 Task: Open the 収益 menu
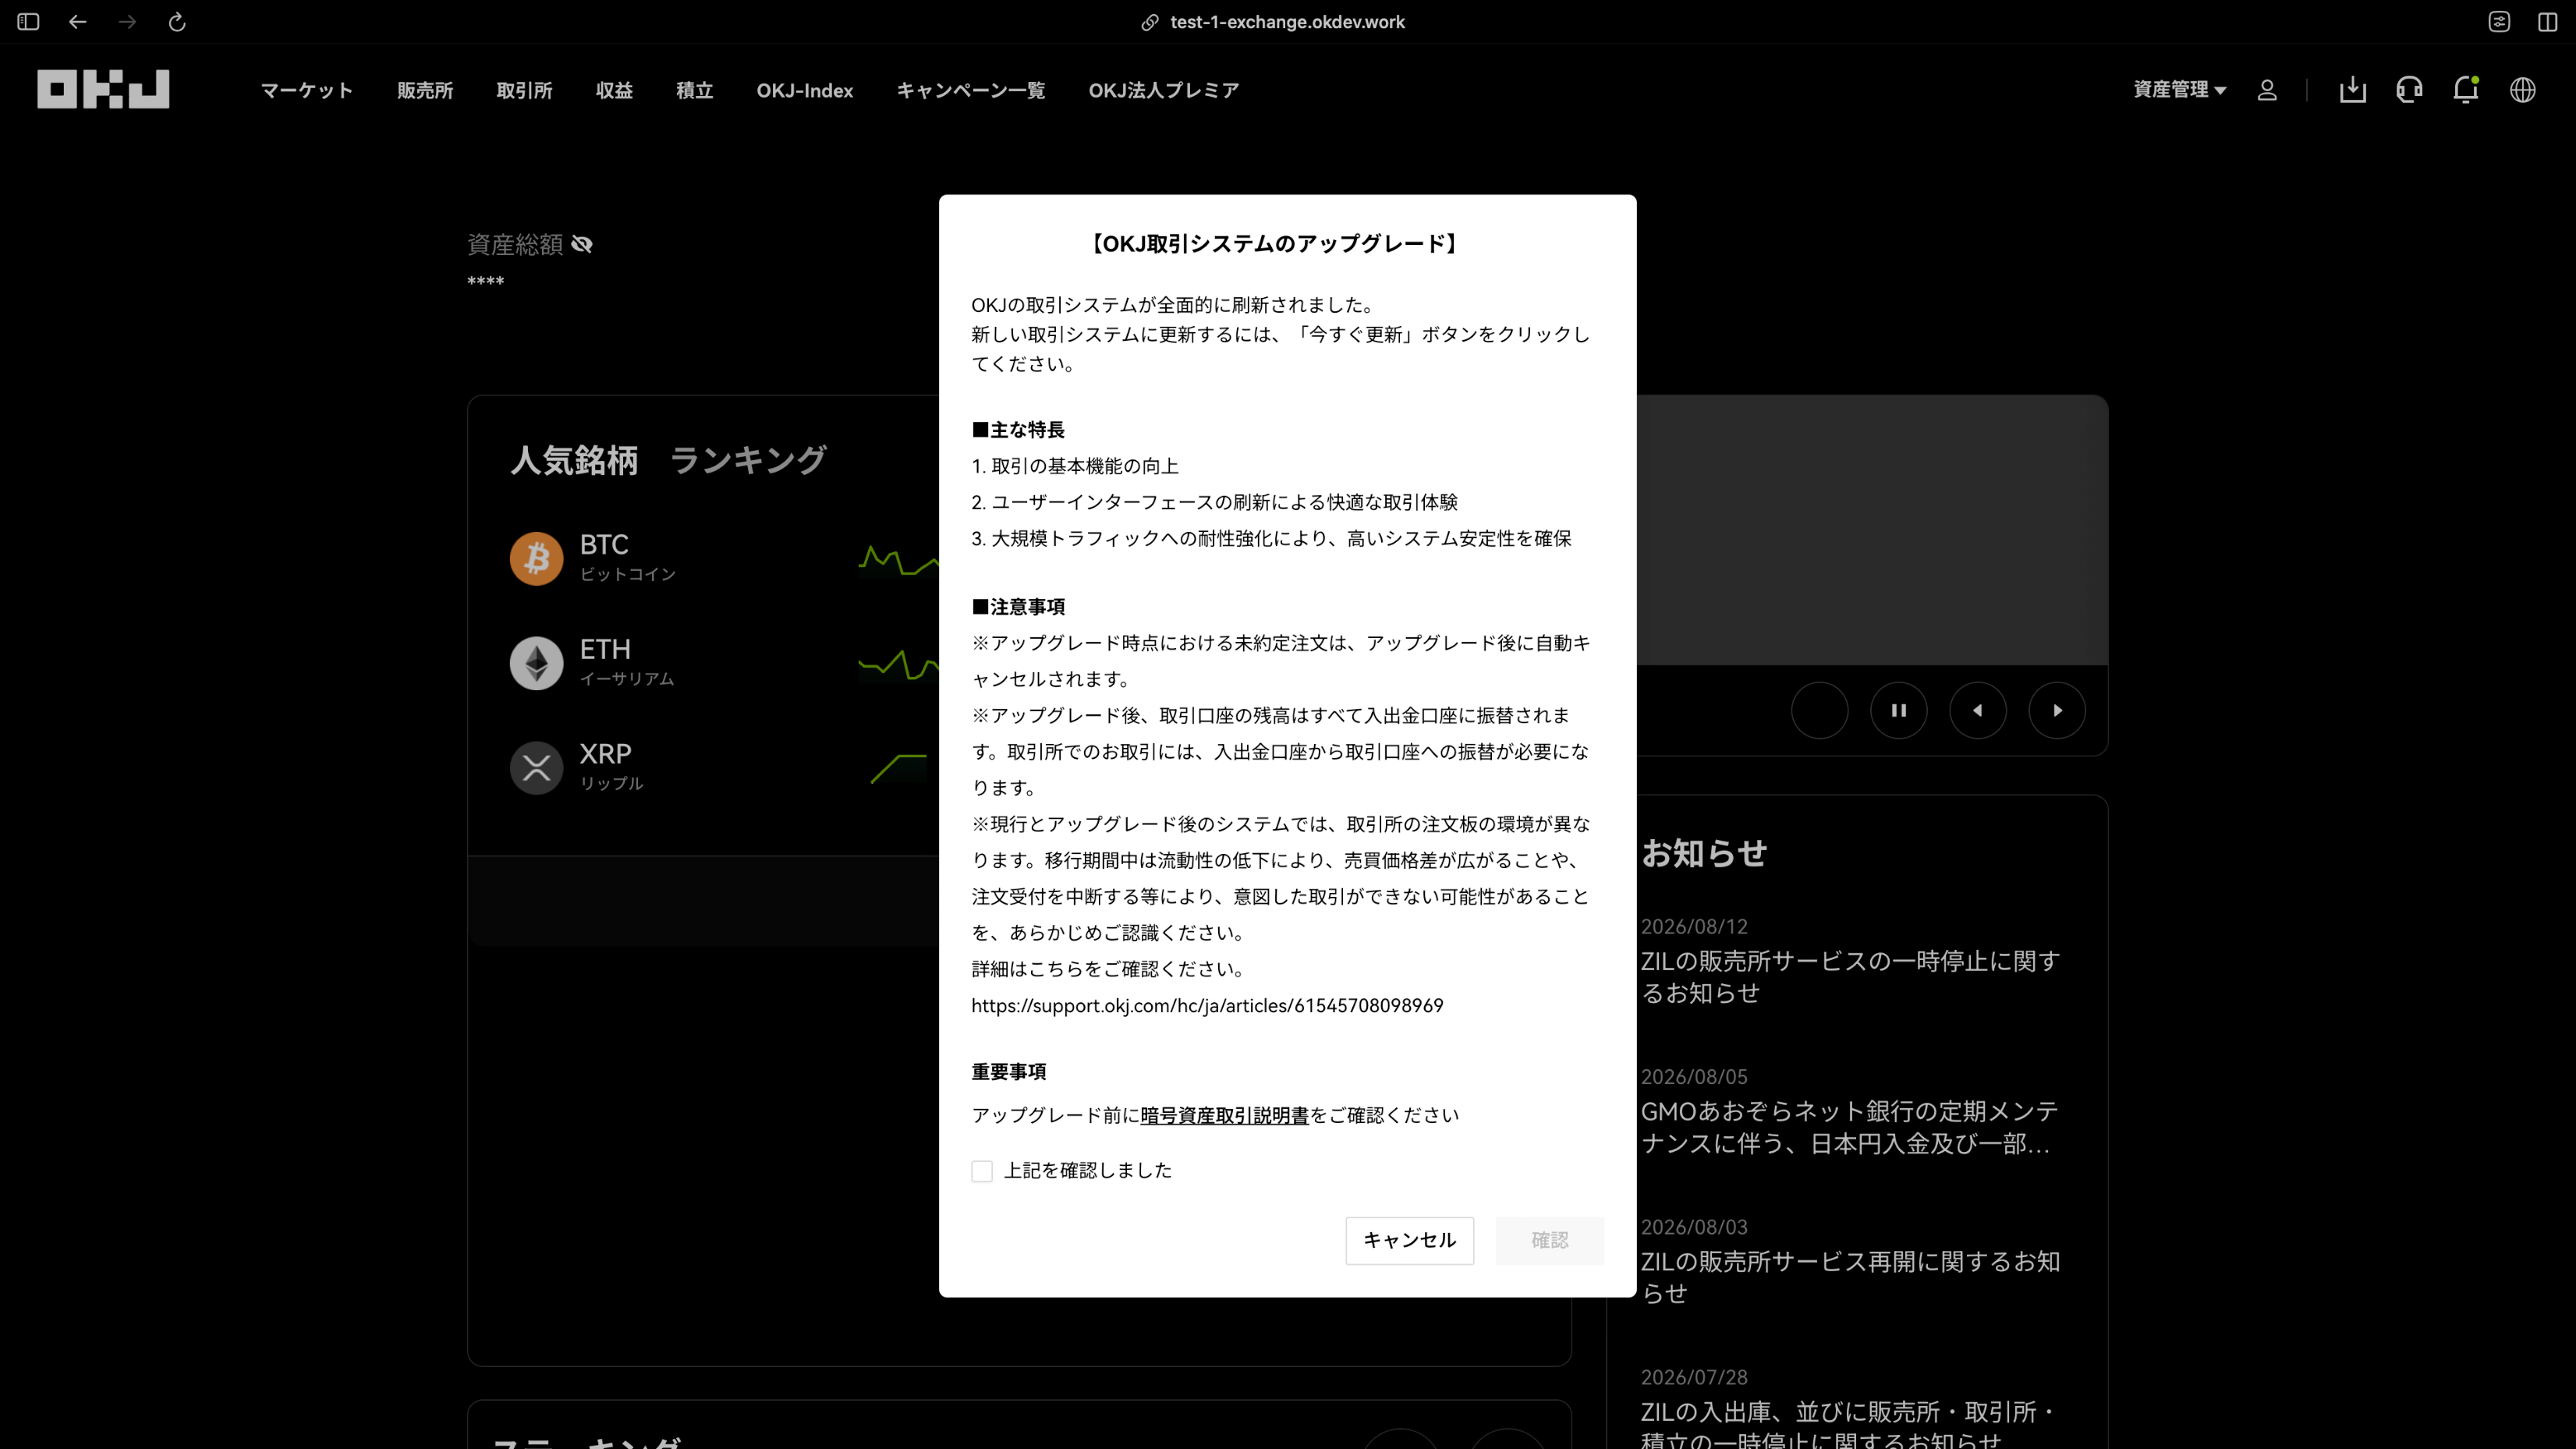pos(614,90)
